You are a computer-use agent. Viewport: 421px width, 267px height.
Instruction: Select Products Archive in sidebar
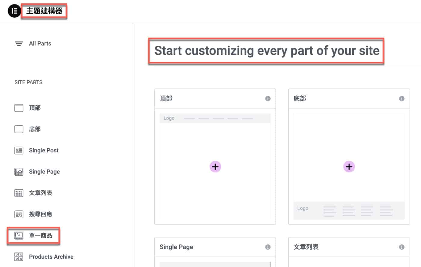coord(51,257)
